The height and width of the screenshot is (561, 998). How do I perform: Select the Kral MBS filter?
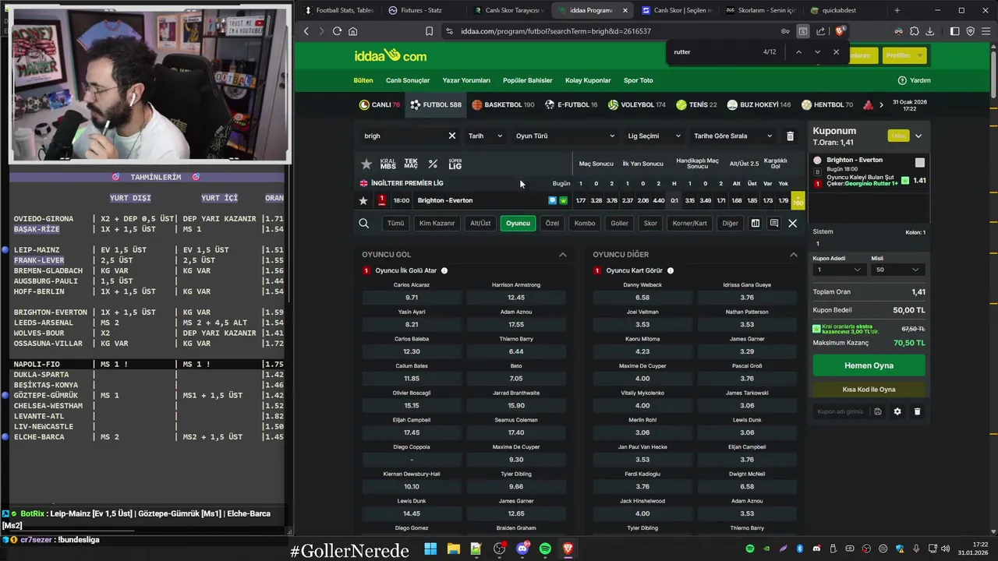pos(388,164)
